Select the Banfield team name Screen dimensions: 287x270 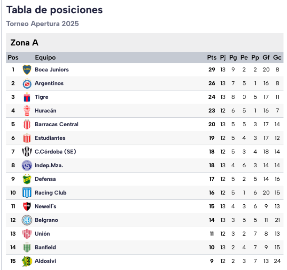(45, 247)
